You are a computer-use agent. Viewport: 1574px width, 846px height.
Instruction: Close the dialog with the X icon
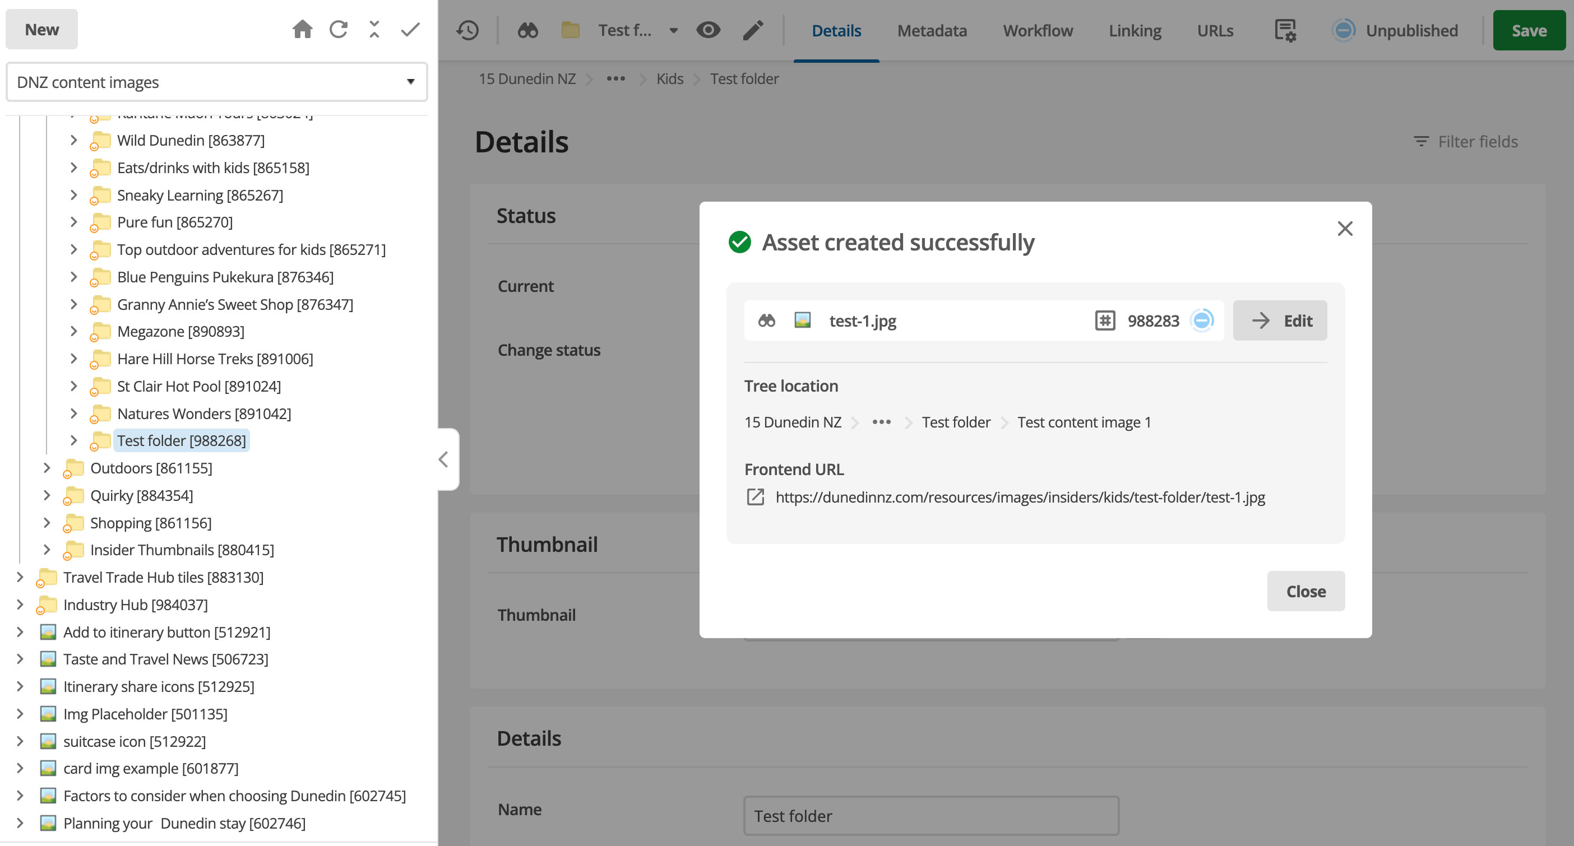click(x=1344, y=229)
